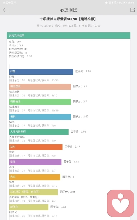Select the blue 抑郁 bar
The width and height of the screenshot is (137, 220).
click(41, 72)
